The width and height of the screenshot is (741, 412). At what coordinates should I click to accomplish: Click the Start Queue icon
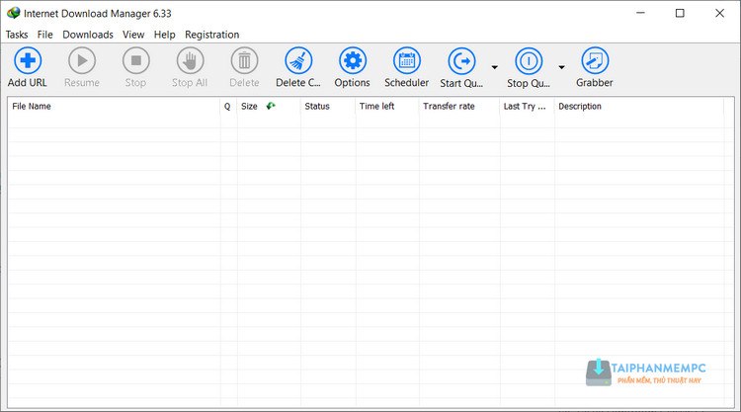461,61
